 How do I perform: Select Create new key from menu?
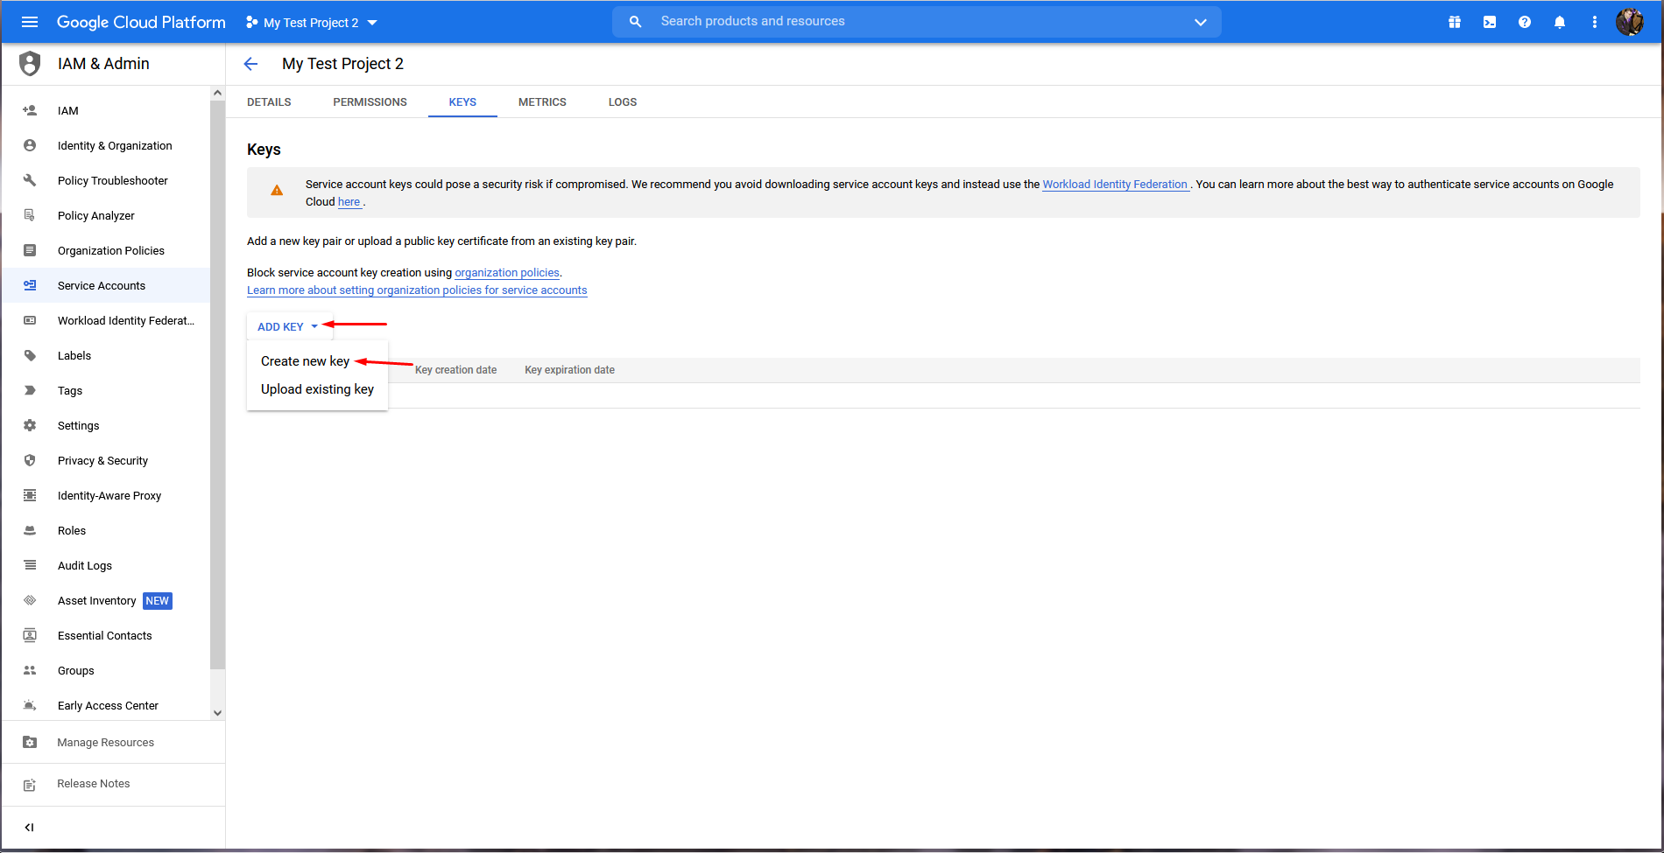point(305,361)
